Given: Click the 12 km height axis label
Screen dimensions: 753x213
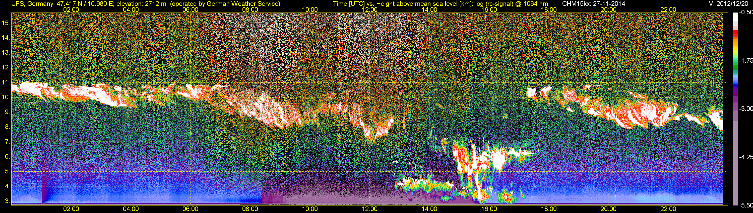Looking at the screenshot, I should 5,67.
